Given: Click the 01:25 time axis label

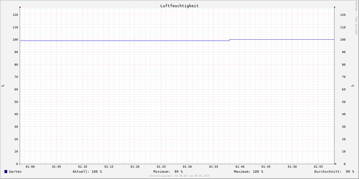Looking at the screenshot, I should click(161, 167).
